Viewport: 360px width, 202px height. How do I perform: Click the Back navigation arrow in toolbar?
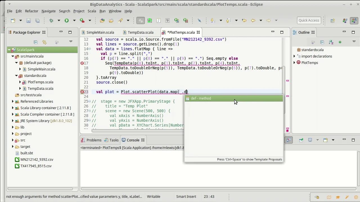[x=253, y=20]
